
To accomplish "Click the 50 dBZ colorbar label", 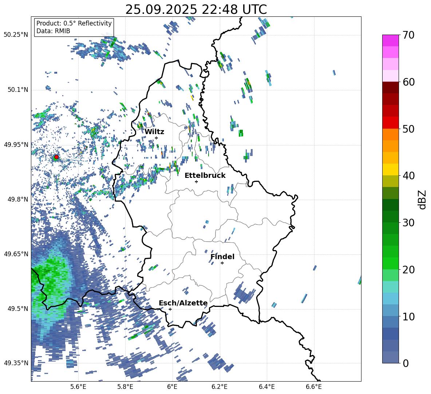I will point(408,129).
